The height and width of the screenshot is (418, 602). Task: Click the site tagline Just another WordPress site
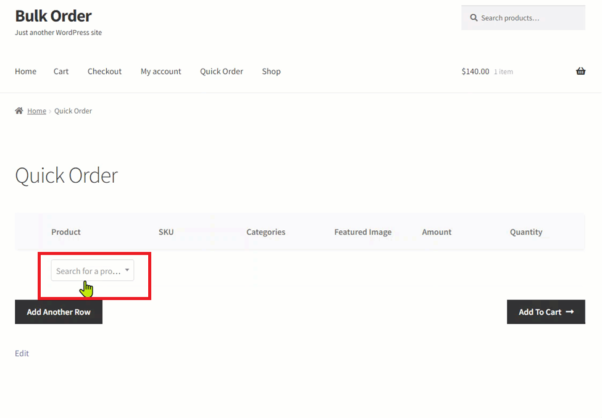[x=59, y=33]
